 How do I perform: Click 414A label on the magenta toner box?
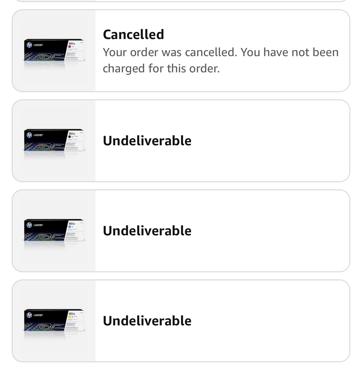[72, 44]
